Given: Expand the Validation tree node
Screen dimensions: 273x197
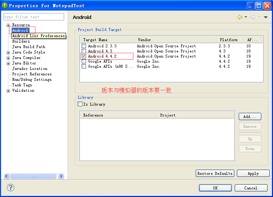Looking at the screenshot, I should (x=8, y=91).
